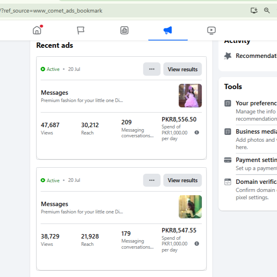
Task: Click the install app icon in address bar
Action: coord(254,11)
